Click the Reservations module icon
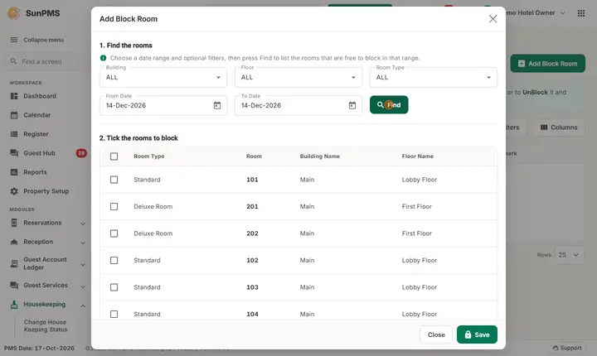The width and height of the screenshot is (597, 356). point(14,223)
